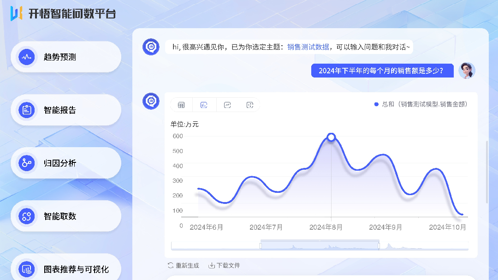This screenshot has width=498, height=280.
Task: Open the 销售测试数据 topic link
Action: 308,47
